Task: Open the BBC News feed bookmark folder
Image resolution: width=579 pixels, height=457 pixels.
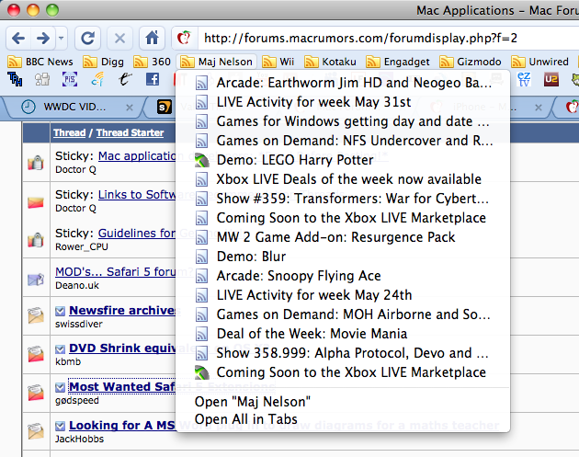Action: pos(40,62)
